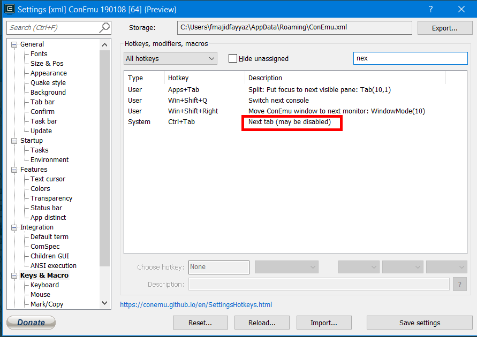Click the Reset... button
Screen dimensions: 477x337
coord(200,323)
